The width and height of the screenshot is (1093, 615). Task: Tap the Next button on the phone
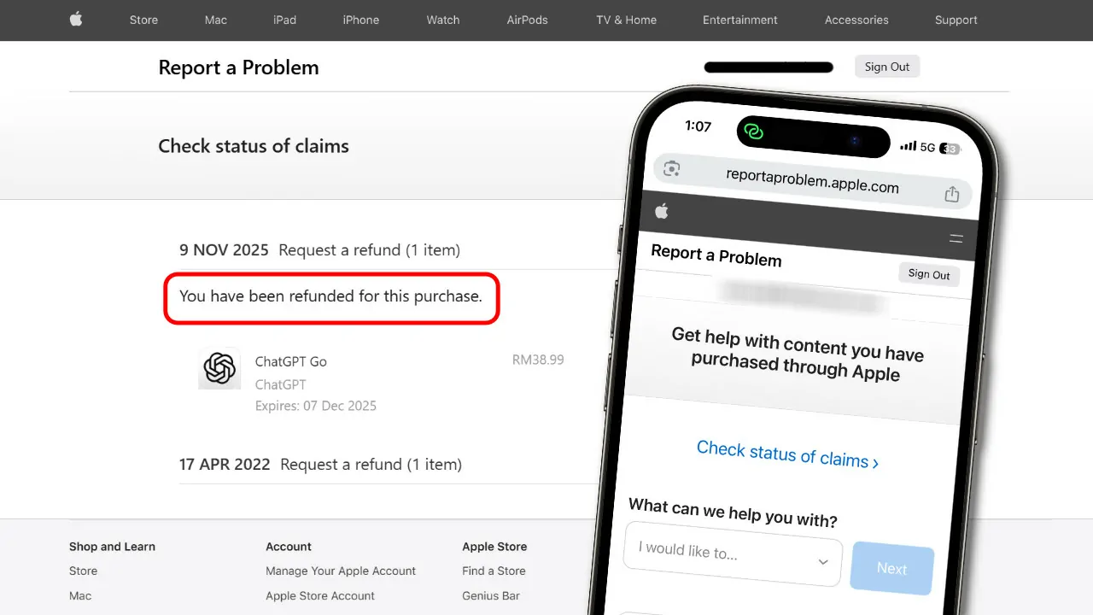891,568
